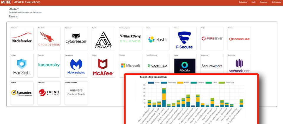Toggle the Tactic legend entry
Image resolution: width=283 pixels, height=124 pixels.
[x=211, y=83]
